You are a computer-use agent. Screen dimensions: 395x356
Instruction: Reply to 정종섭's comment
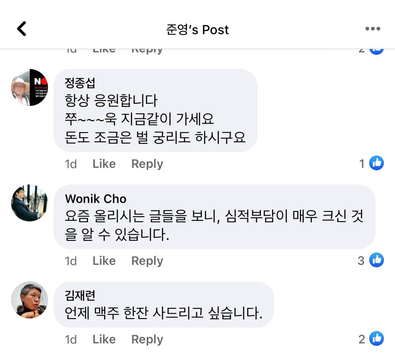click(x=147, y=164)
